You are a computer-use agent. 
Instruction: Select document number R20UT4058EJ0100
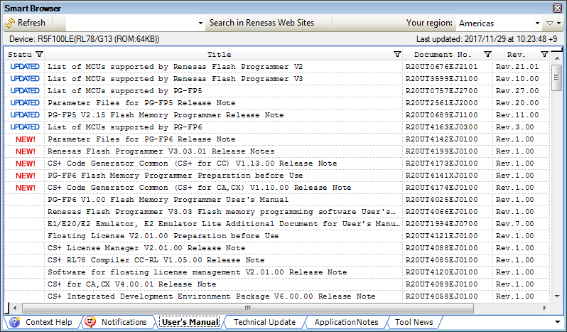441,296
